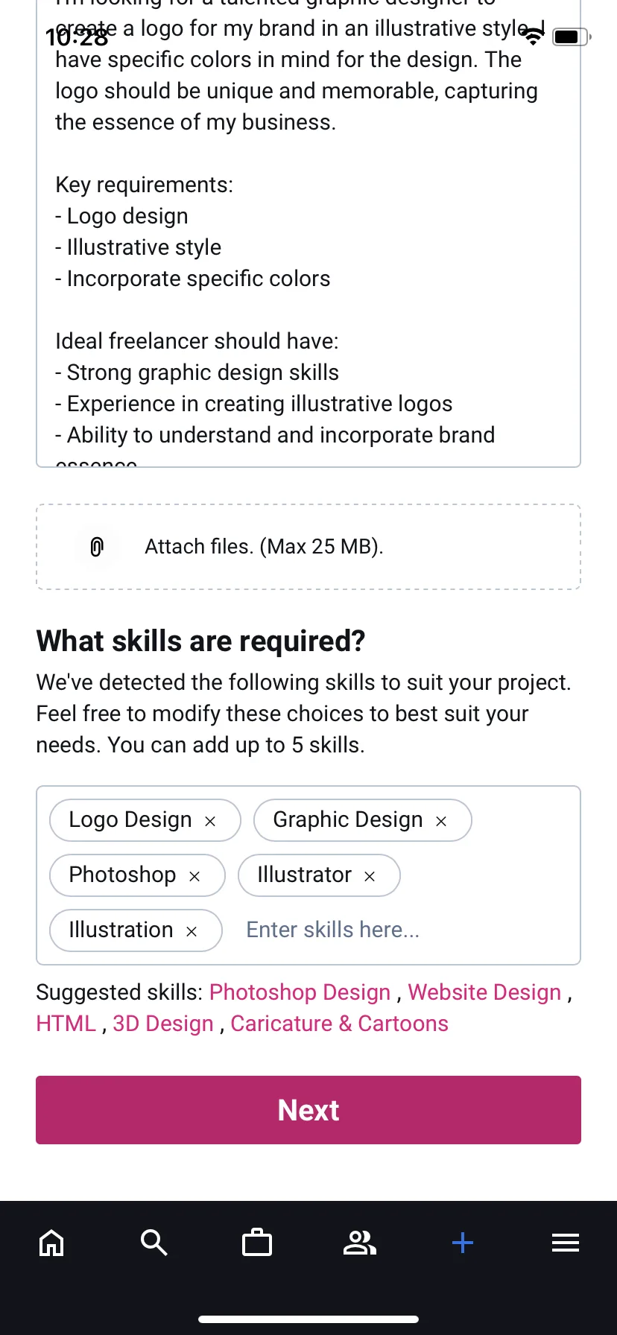The height and width of the screenshot is (1335, 617).
Task: Tap the blue plus post project icon
Action: (x=463, y=1243)
